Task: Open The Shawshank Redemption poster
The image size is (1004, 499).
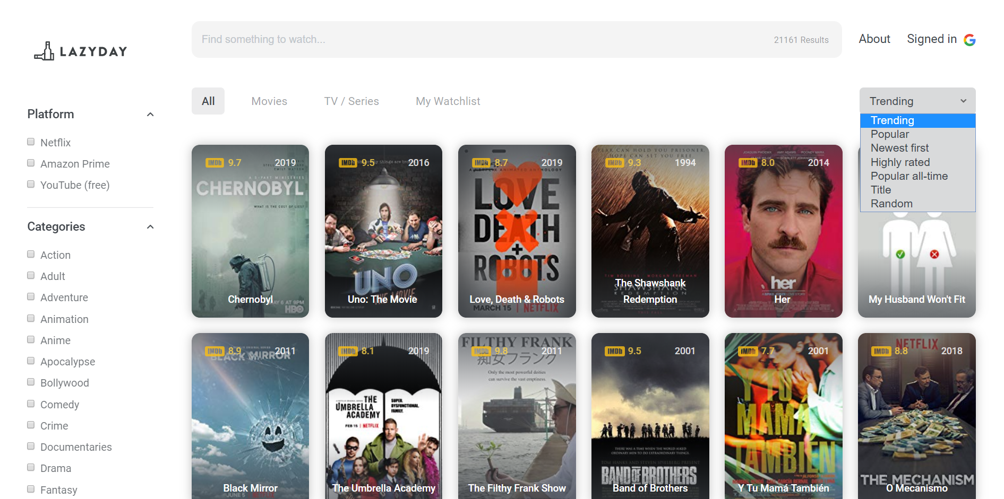Action: (650, 231)
